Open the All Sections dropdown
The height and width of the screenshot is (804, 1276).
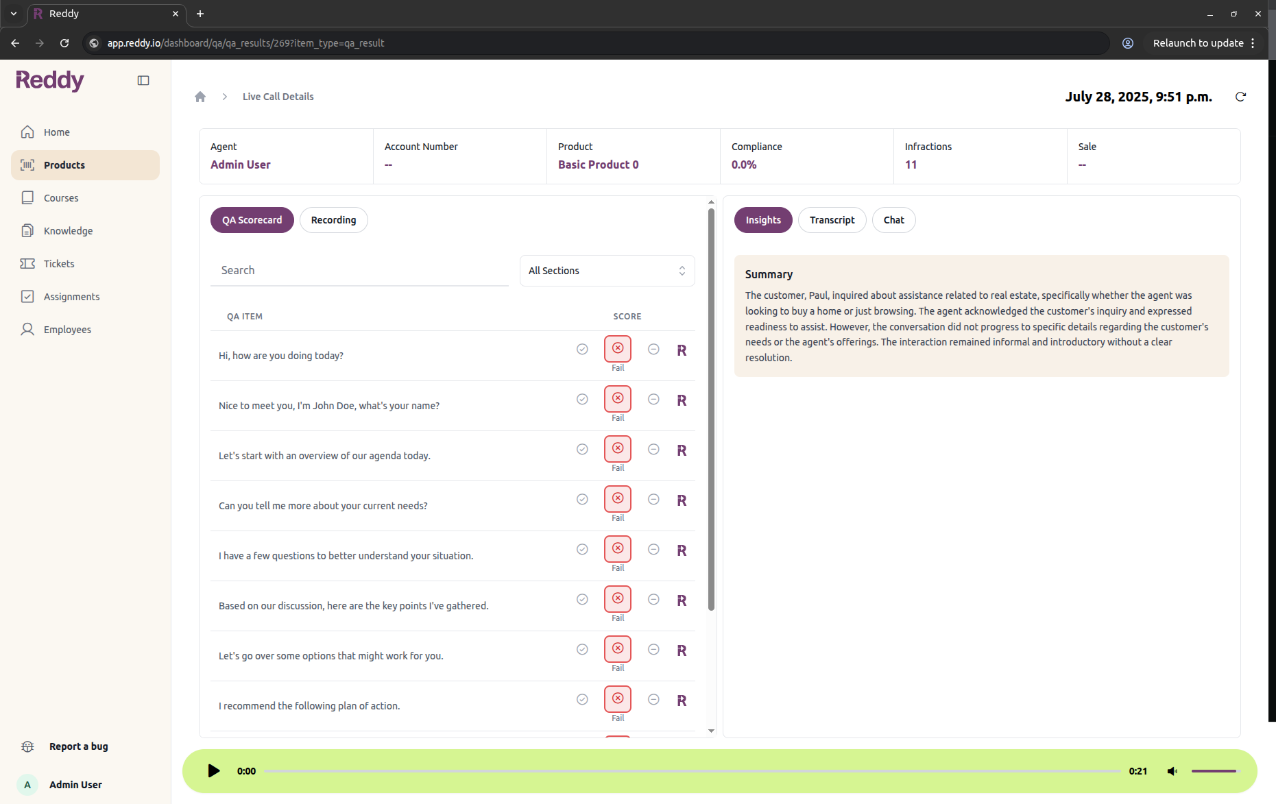point(606,270)
